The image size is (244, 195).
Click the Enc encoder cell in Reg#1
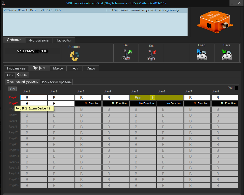(x=156, y=97)
